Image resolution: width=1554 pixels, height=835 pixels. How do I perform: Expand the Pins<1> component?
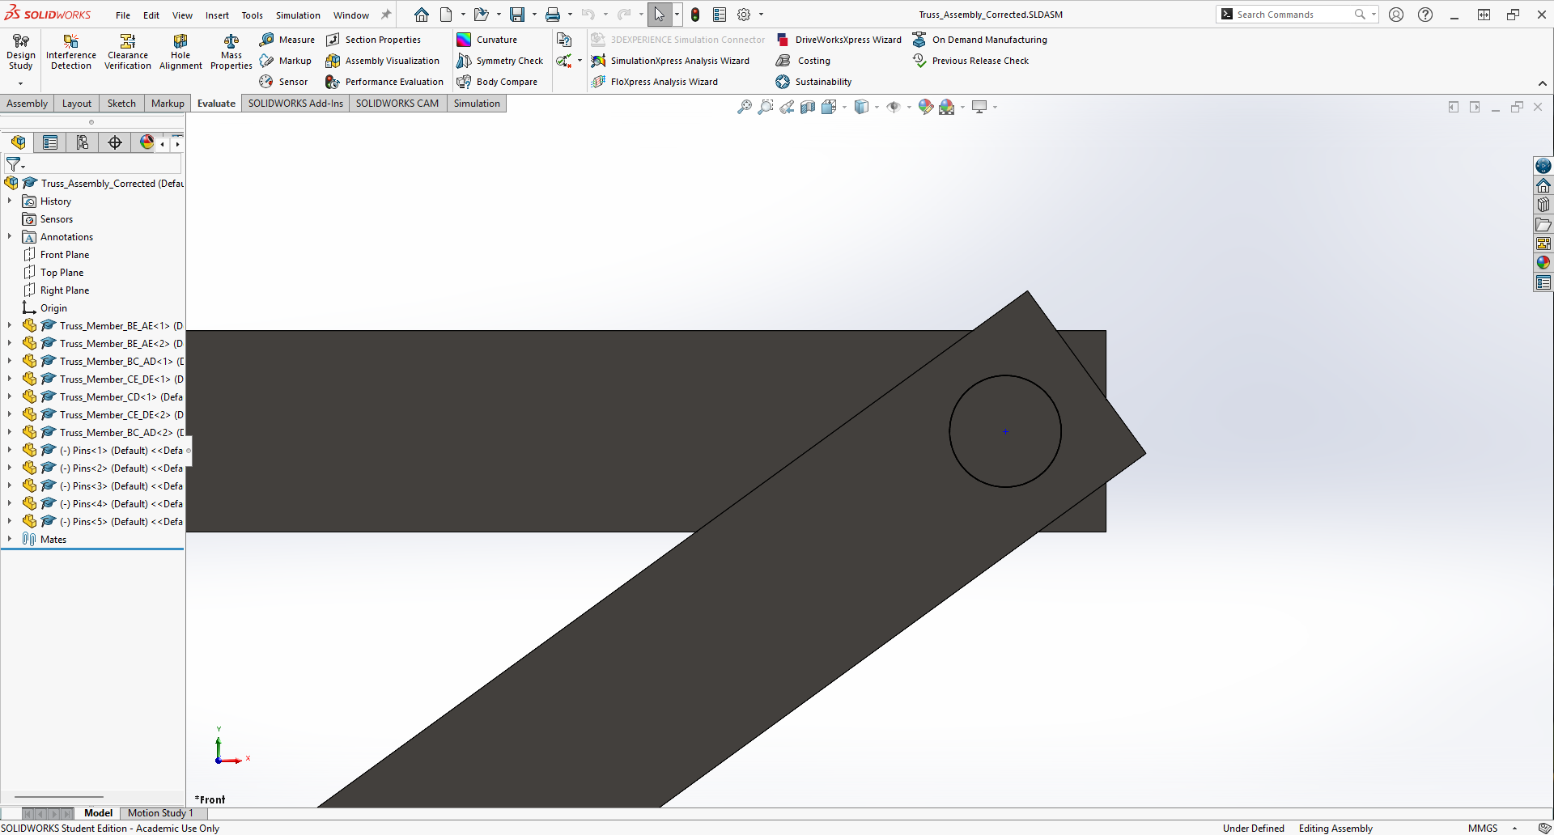click(x=10, y=451)
